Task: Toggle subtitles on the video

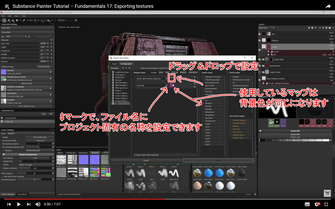Action: 307,204
